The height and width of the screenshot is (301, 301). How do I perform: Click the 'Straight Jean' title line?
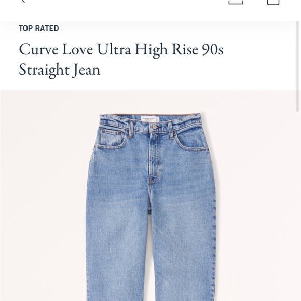60,70
